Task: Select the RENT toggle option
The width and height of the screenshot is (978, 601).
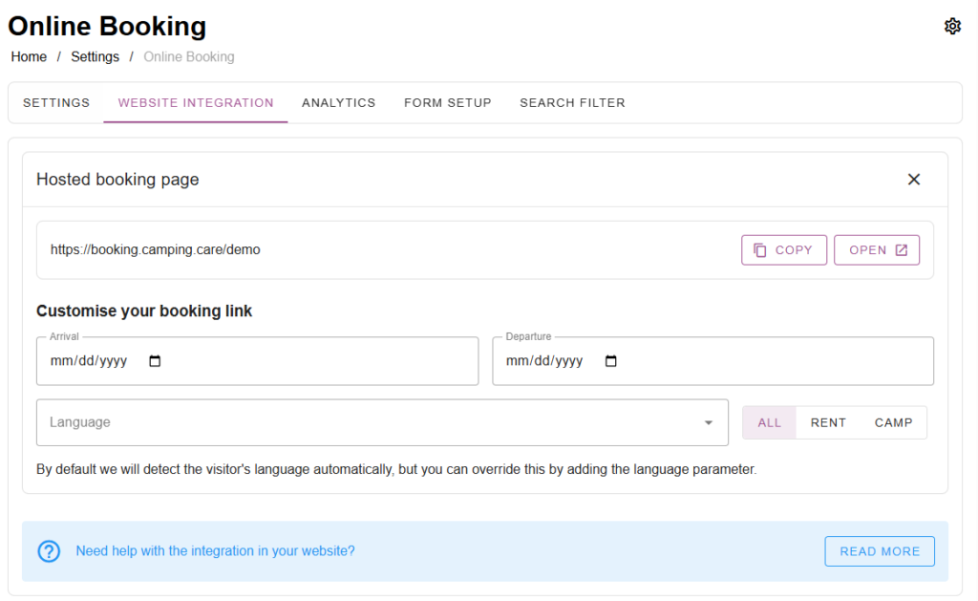Action: pyautogui.click(x=828, y=422)
